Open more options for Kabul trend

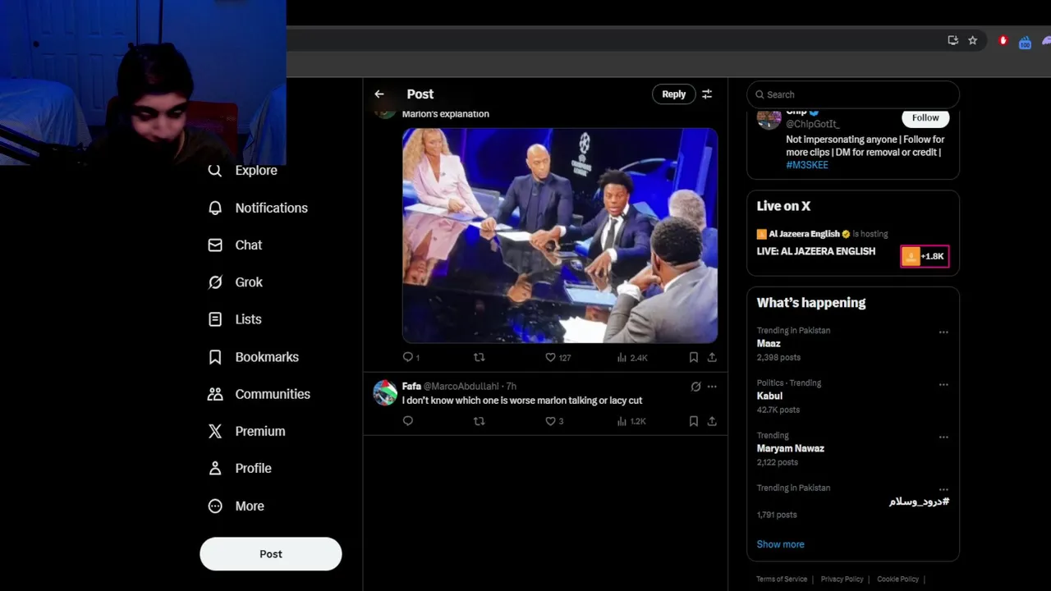click(x=943, y=385)
